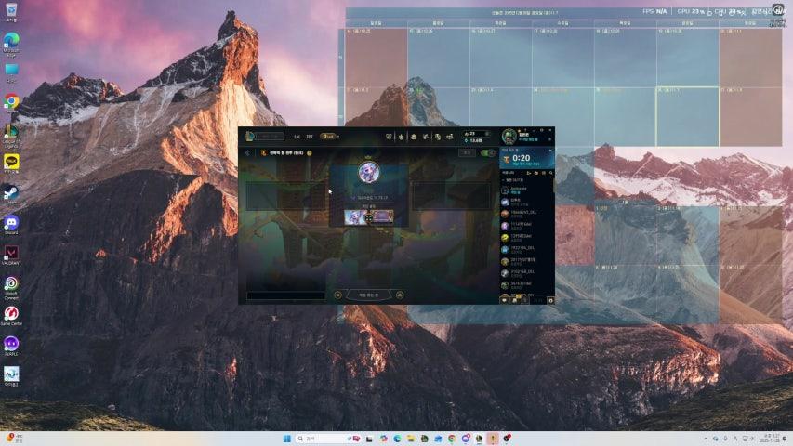Click the tactician avatar in lobby center

click(369, 173)
